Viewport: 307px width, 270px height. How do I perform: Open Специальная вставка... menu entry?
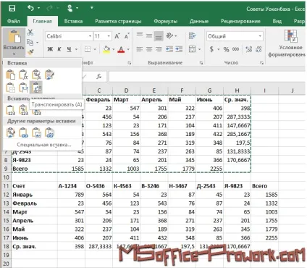44,145
